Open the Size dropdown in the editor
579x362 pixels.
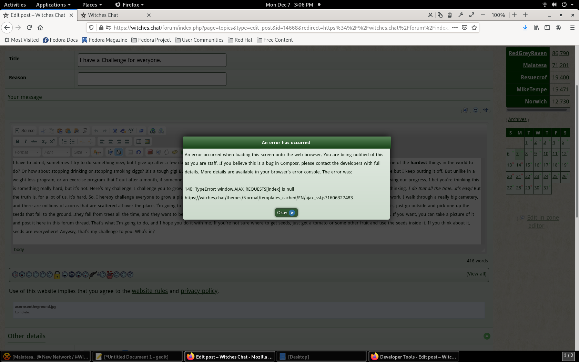pyautogui.click(x=81, y=152)
